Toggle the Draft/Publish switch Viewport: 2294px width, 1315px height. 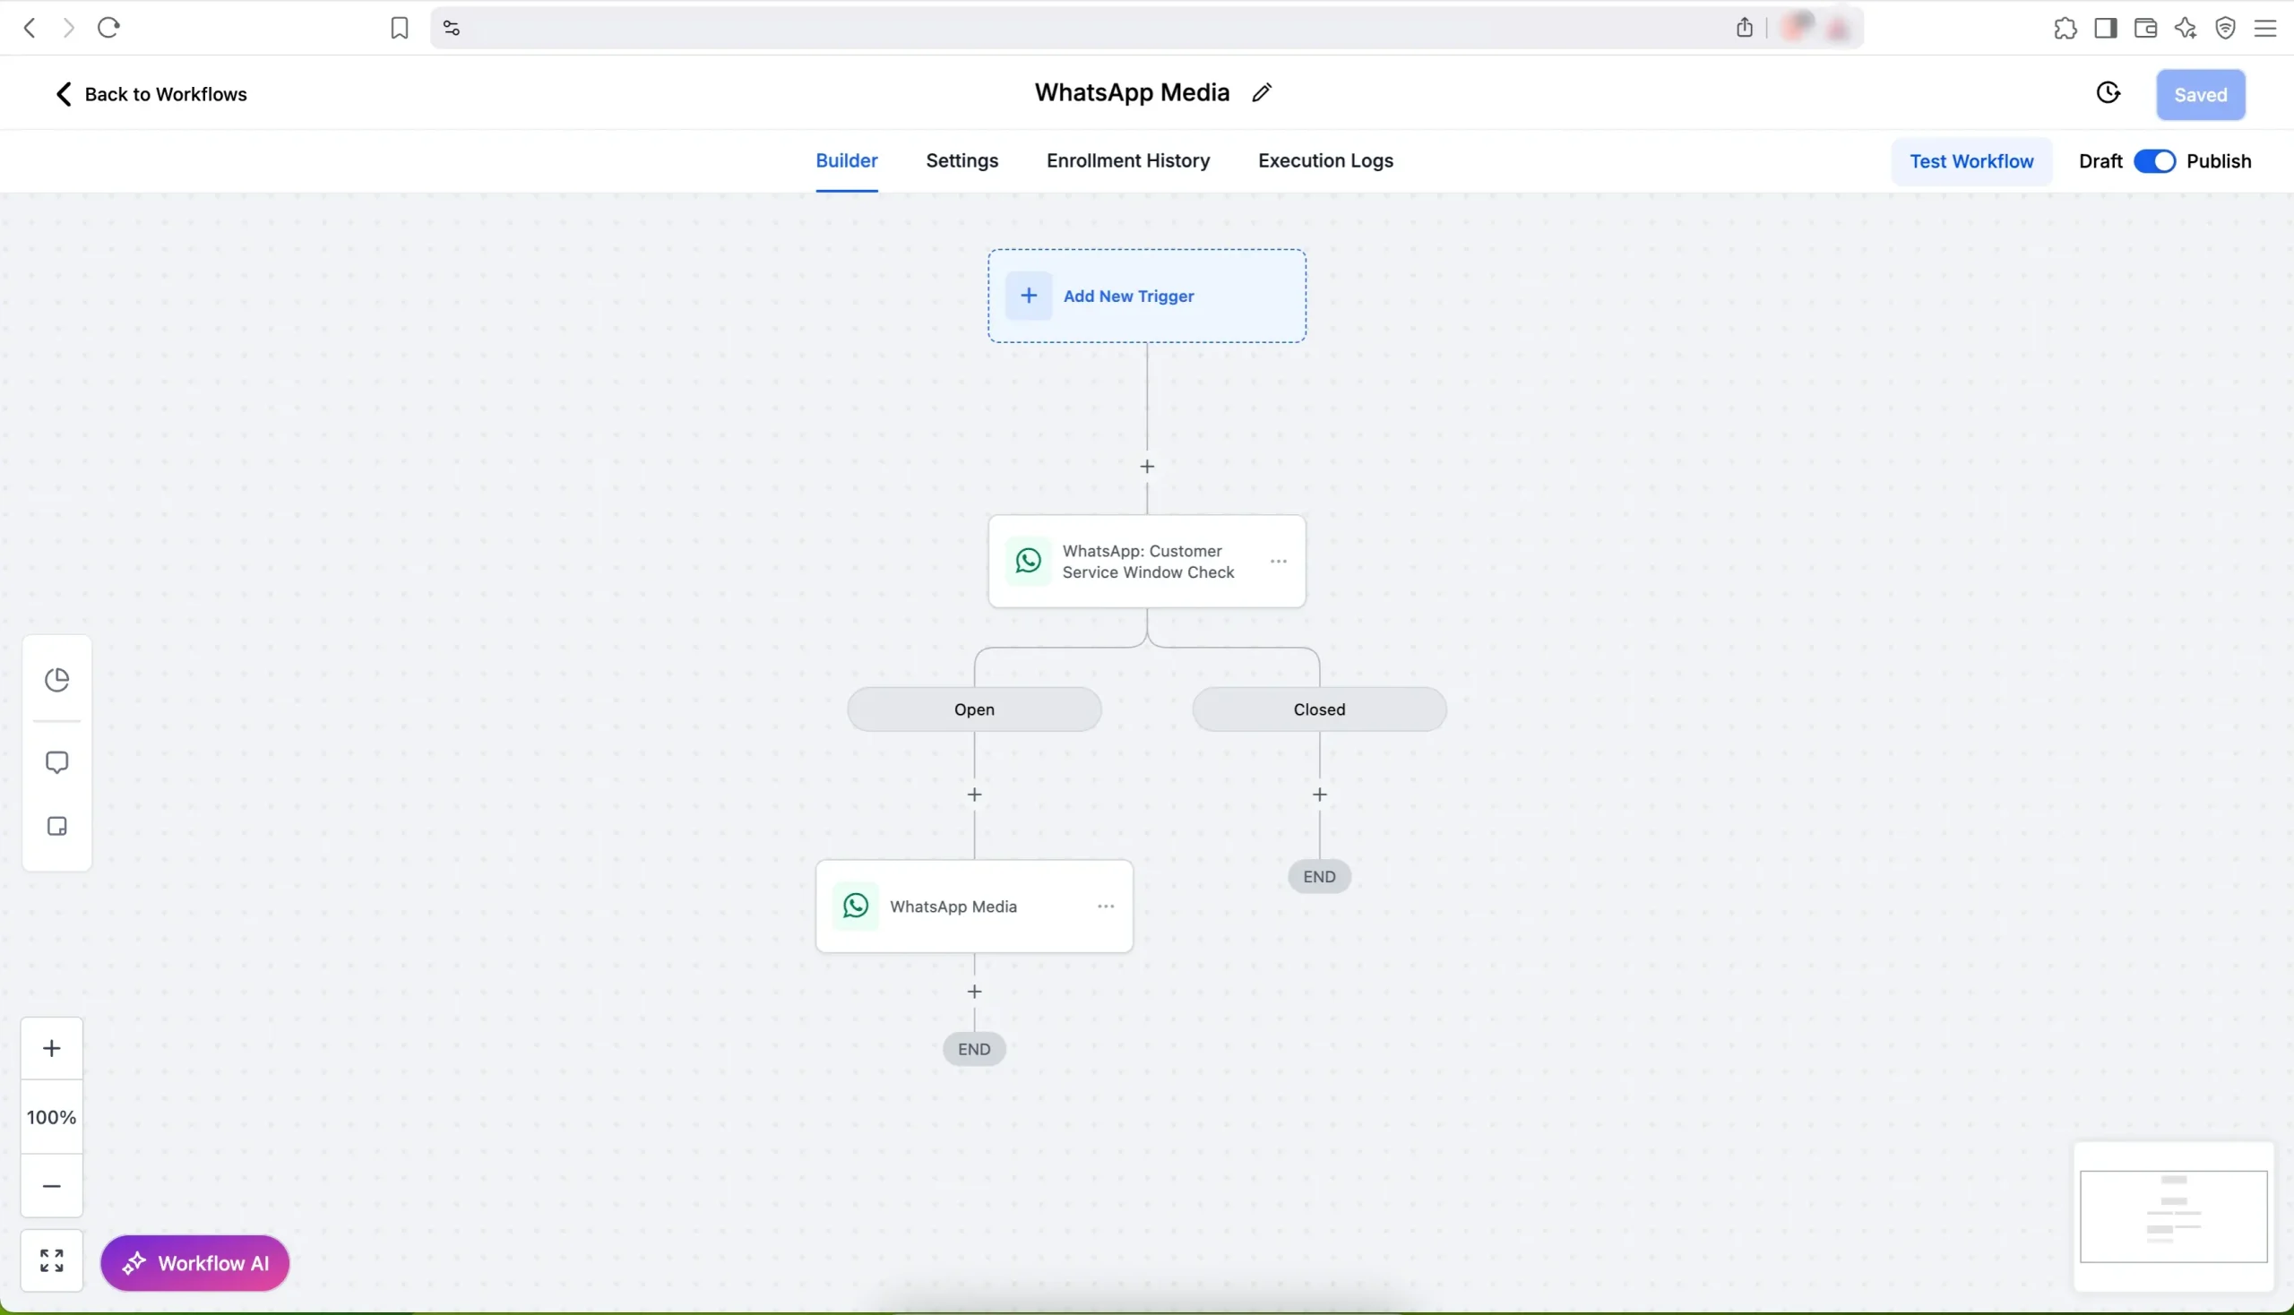(x=2155, y=161)
